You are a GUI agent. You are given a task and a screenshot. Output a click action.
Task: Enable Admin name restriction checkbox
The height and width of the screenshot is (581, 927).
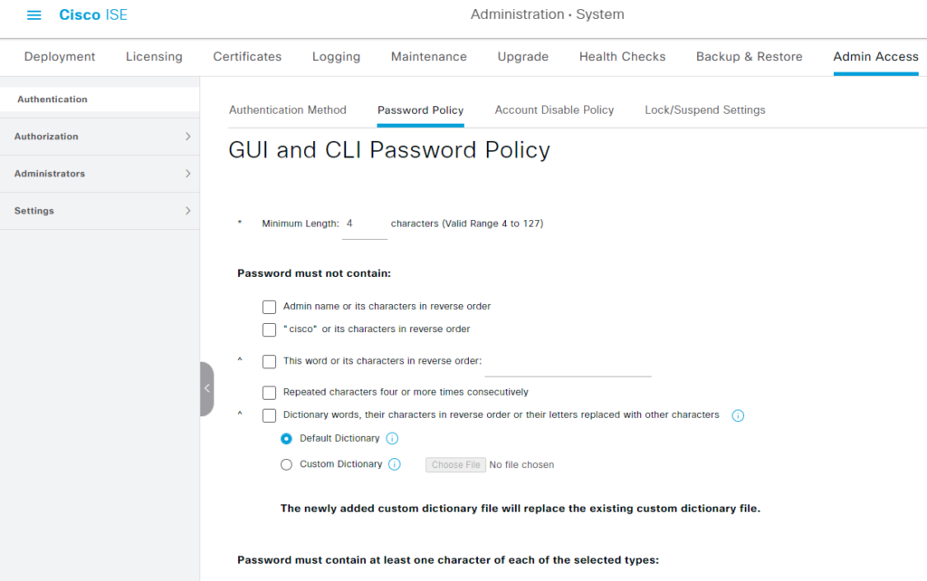coord(269,307)
